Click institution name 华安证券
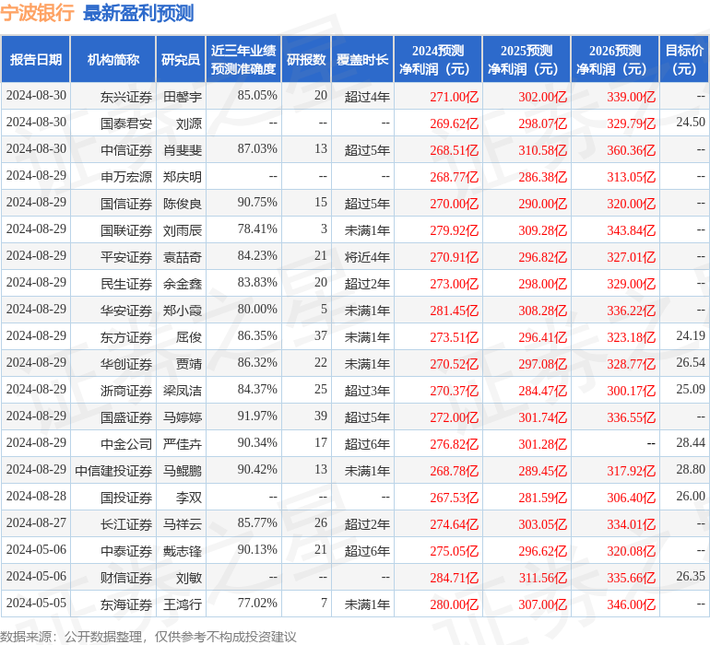 tap(126, 310)
